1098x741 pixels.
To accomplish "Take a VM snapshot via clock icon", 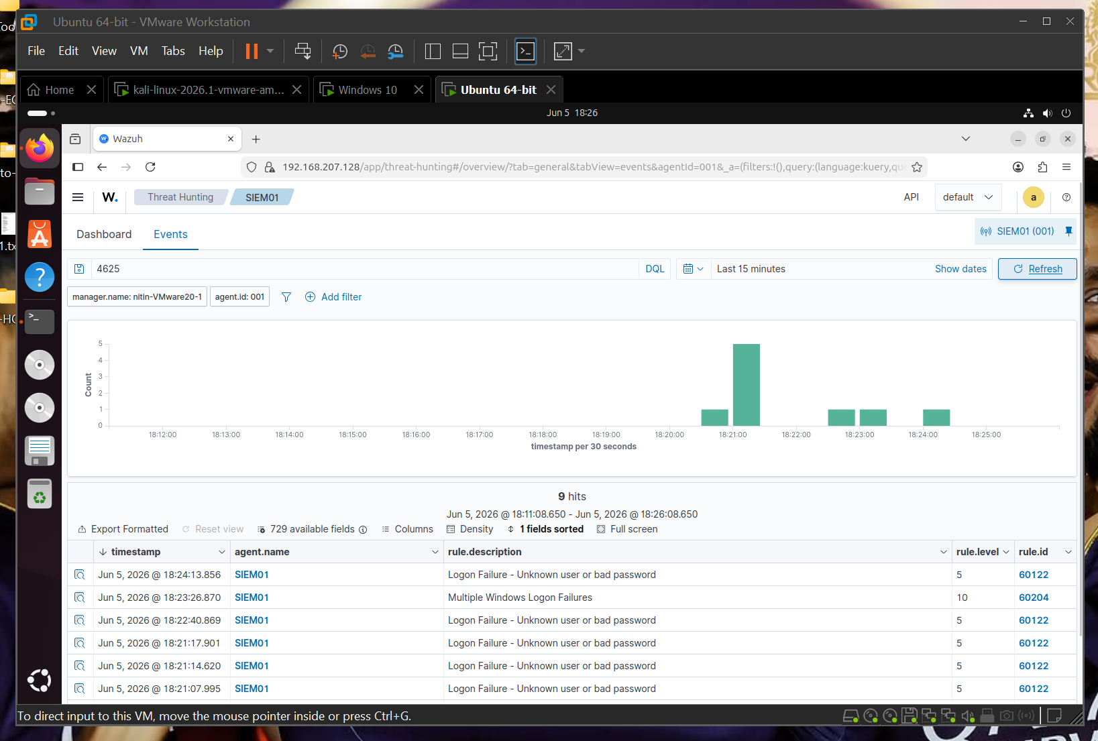I will tap(340, 51).
